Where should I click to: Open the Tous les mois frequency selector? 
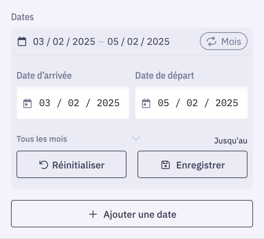78,139
